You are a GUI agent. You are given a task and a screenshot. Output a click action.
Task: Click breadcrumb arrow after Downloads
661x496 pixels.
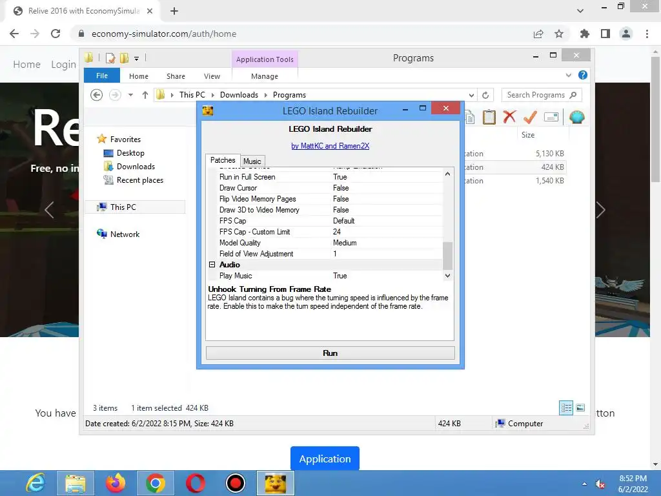pos(265,95)
